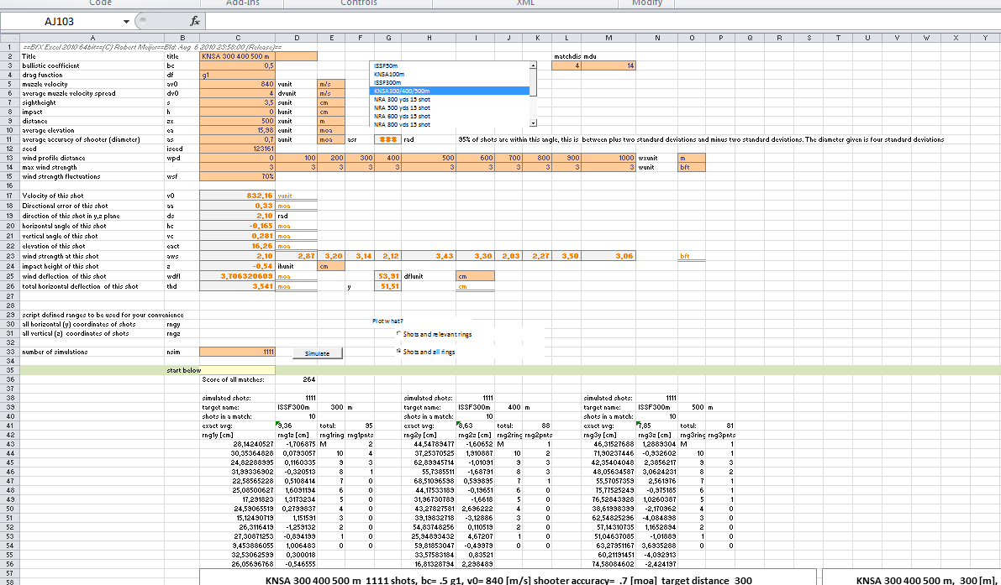Click the round handle left of the fx icon

143,20
